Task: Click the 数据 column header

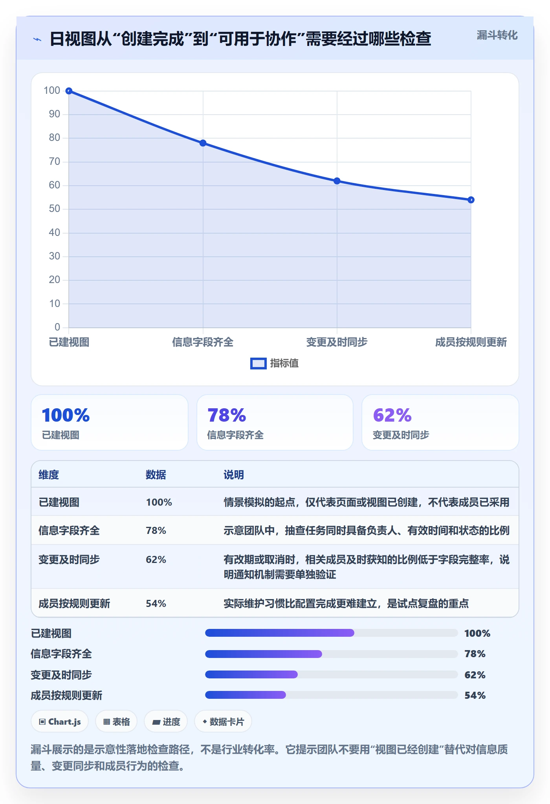Action: pyautogui.click(x=156, y=475)
